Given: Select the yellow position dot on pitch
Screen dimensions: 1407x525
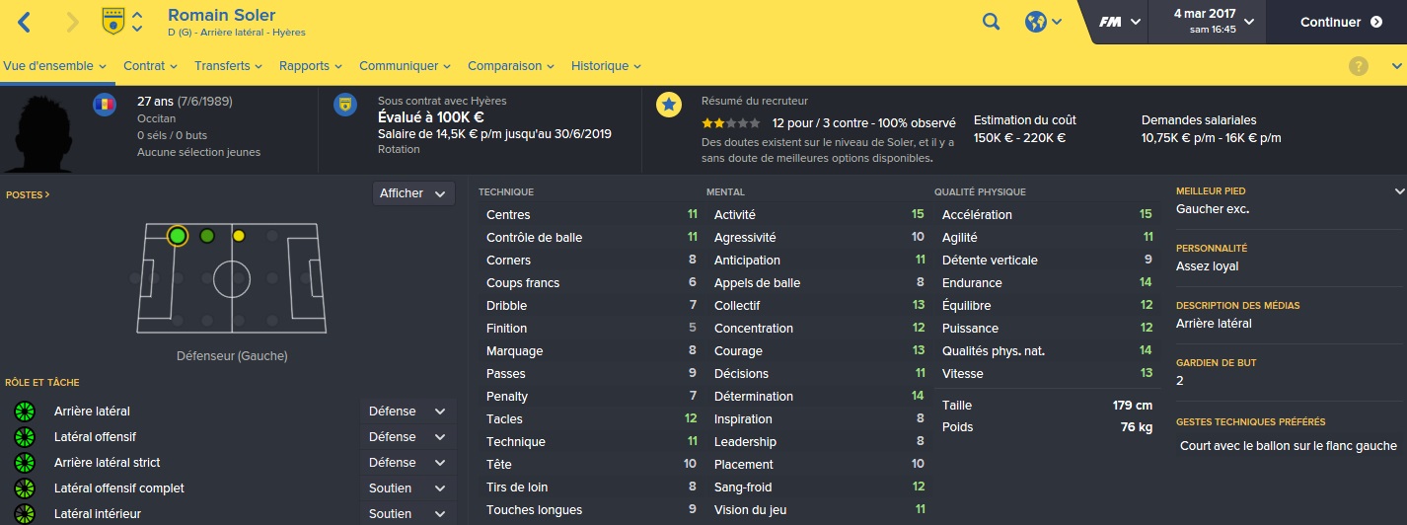Looking at the screenshot, I should 239,236.
